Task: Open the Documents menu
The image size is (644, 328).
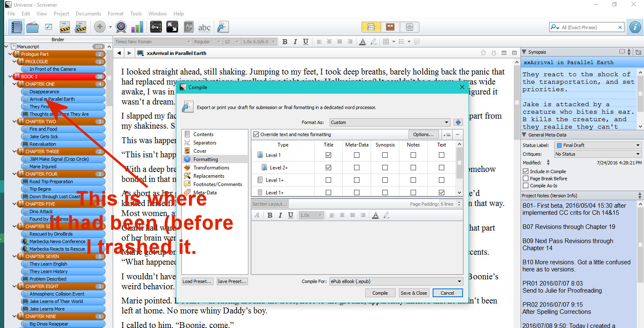Action: [x=88, y=14]
